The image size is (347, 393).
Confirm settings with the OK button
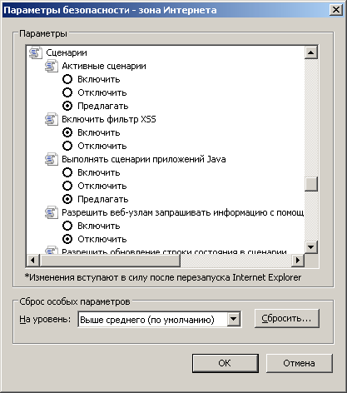click(x=226, y=363)
